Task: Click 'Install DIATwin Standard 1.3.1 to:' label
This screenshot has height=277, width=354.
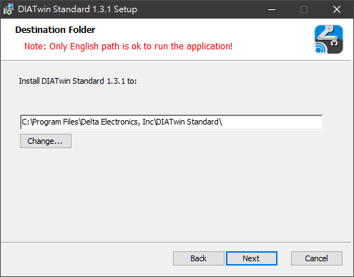Action: pyautogui.click(x=78, y=81)
